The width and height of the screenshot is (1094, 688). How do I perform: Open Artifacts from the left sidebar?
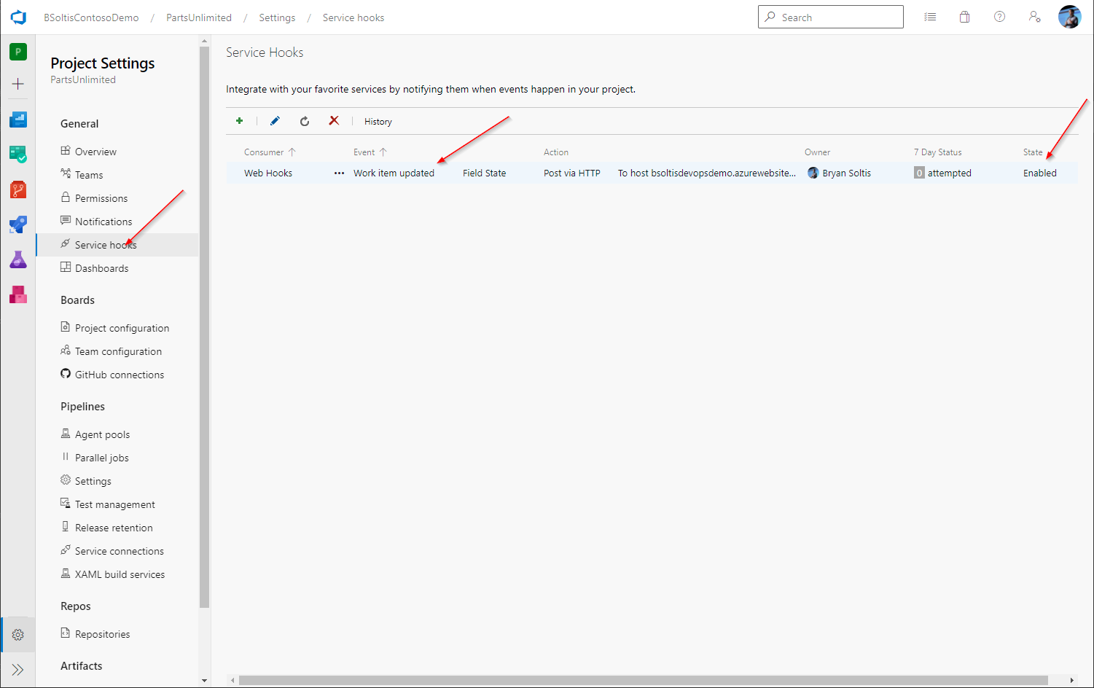click(x=18, y=294)
